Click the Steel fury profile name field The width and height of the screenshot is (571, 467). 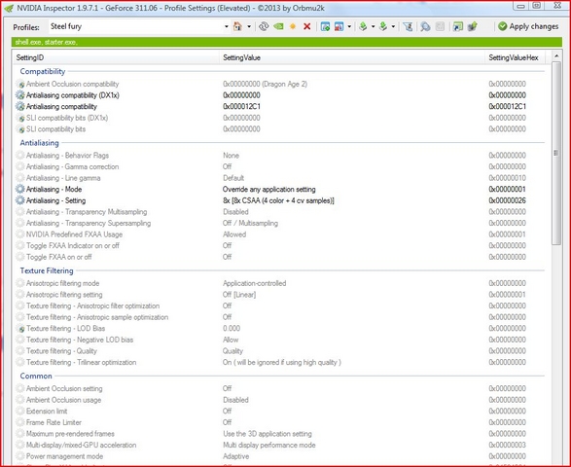pyautogui.click(x=135, y=26)
